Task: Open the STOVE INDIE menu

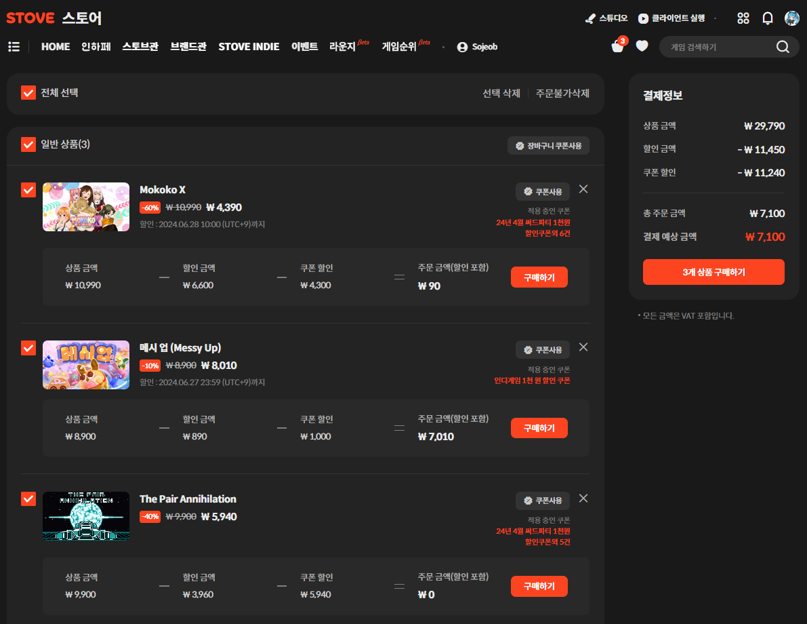Action: coord(249,47)
